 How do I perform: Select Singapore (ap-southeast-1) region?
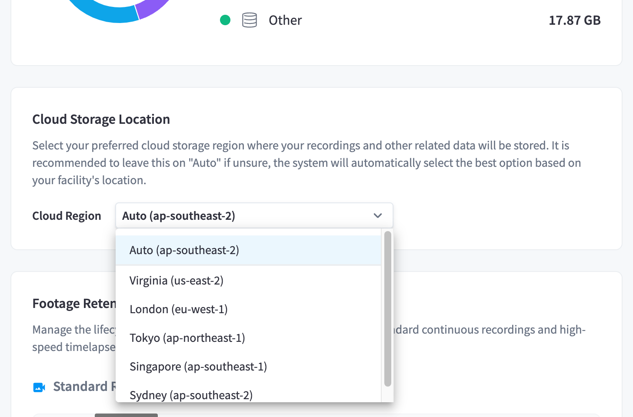(248, 366)
